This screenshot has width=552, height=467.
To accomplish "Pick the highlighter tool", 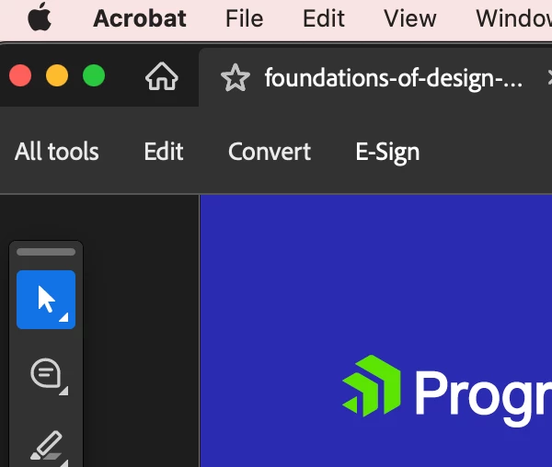I will 46,447.
